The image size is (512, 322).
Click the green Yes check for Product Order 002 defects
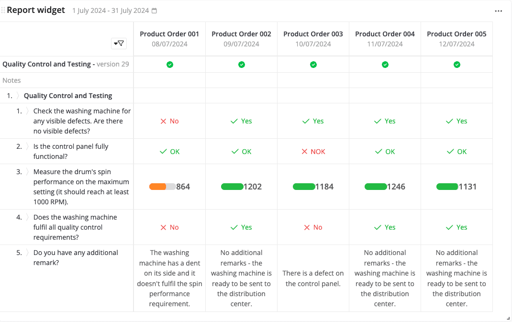coord(241,121)
